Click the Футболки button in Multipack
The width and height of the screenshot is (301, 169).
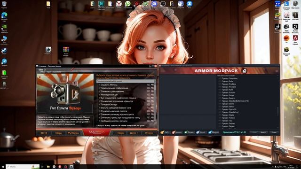[73, 133]
